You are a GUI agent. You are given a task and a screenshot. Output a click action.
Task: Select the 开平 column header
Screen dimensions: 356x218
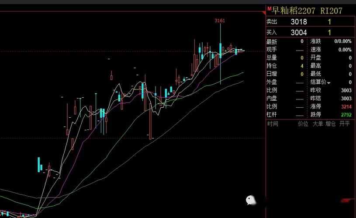(x=345, y=124)
